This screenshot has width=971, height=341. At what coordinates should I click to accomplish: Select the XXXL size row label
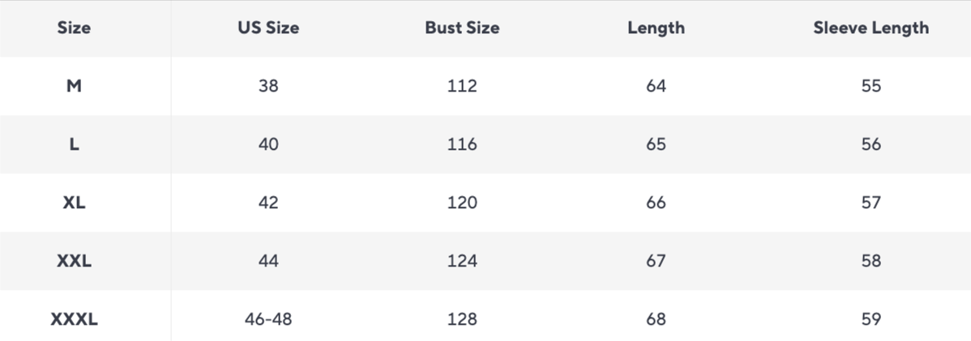[x=74, y=319]
